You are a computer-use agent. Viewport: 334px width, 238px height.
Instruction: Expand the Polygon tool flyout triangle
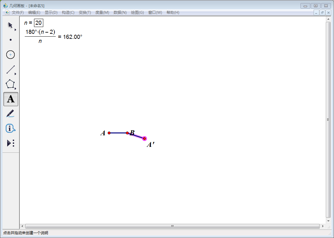15,88
